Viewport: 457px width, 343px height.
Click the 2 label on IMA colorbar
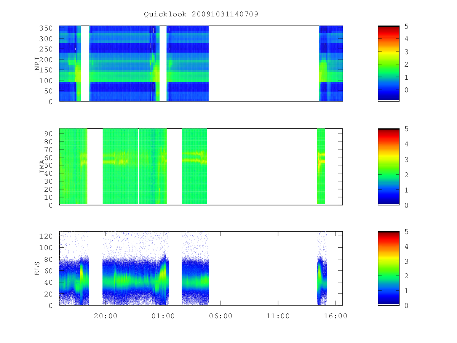[x=407, y=175]
